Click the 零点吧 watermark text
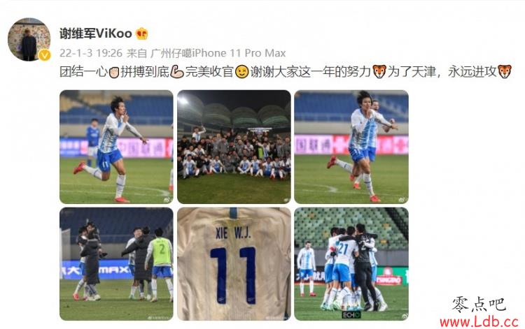Viewport: 525px width, 329px height. pos(479,304)
